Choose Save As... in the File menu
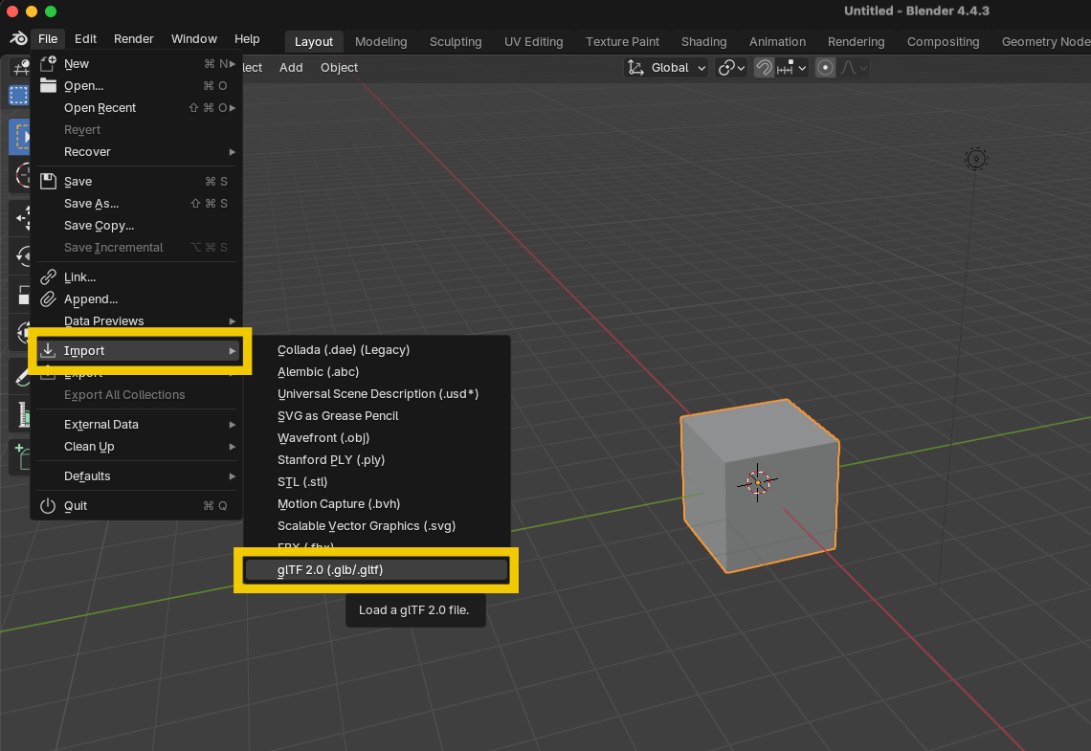The image size is (1091, 751). tap(136, 204)
